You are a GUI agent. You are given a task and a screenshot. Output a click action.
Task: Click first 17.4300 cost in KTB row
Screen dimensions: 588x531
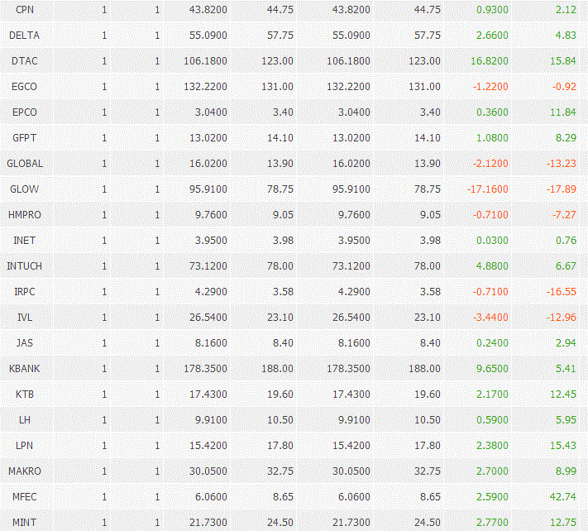pyautogui.click(x=208, y=395)
